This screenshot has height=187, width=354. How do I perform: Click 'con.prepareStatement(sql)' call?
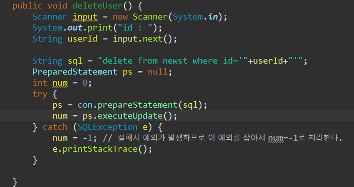tap(140, 105)
